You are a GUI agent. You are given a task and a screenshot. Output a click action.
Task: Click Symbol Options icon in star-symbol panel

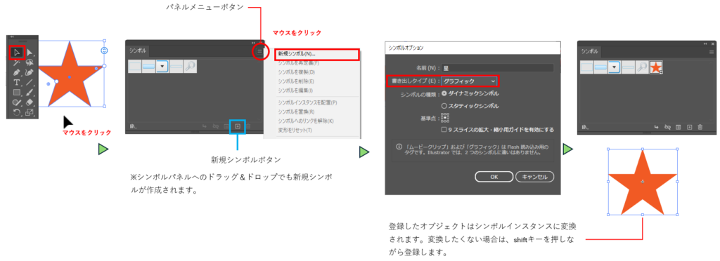click(679, 127)
